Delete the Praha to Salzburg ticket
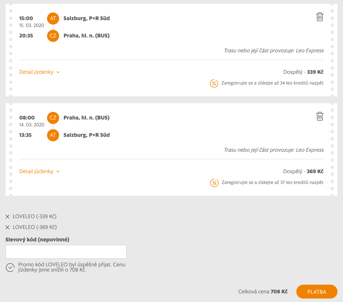 tap(320, 117)
